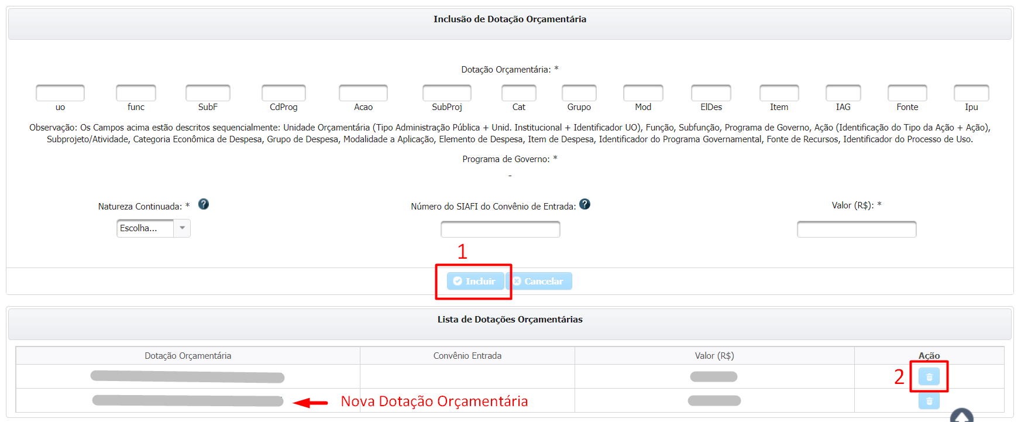Focus the SIAFI do Convênio de Entrada field

click(500, 229)
